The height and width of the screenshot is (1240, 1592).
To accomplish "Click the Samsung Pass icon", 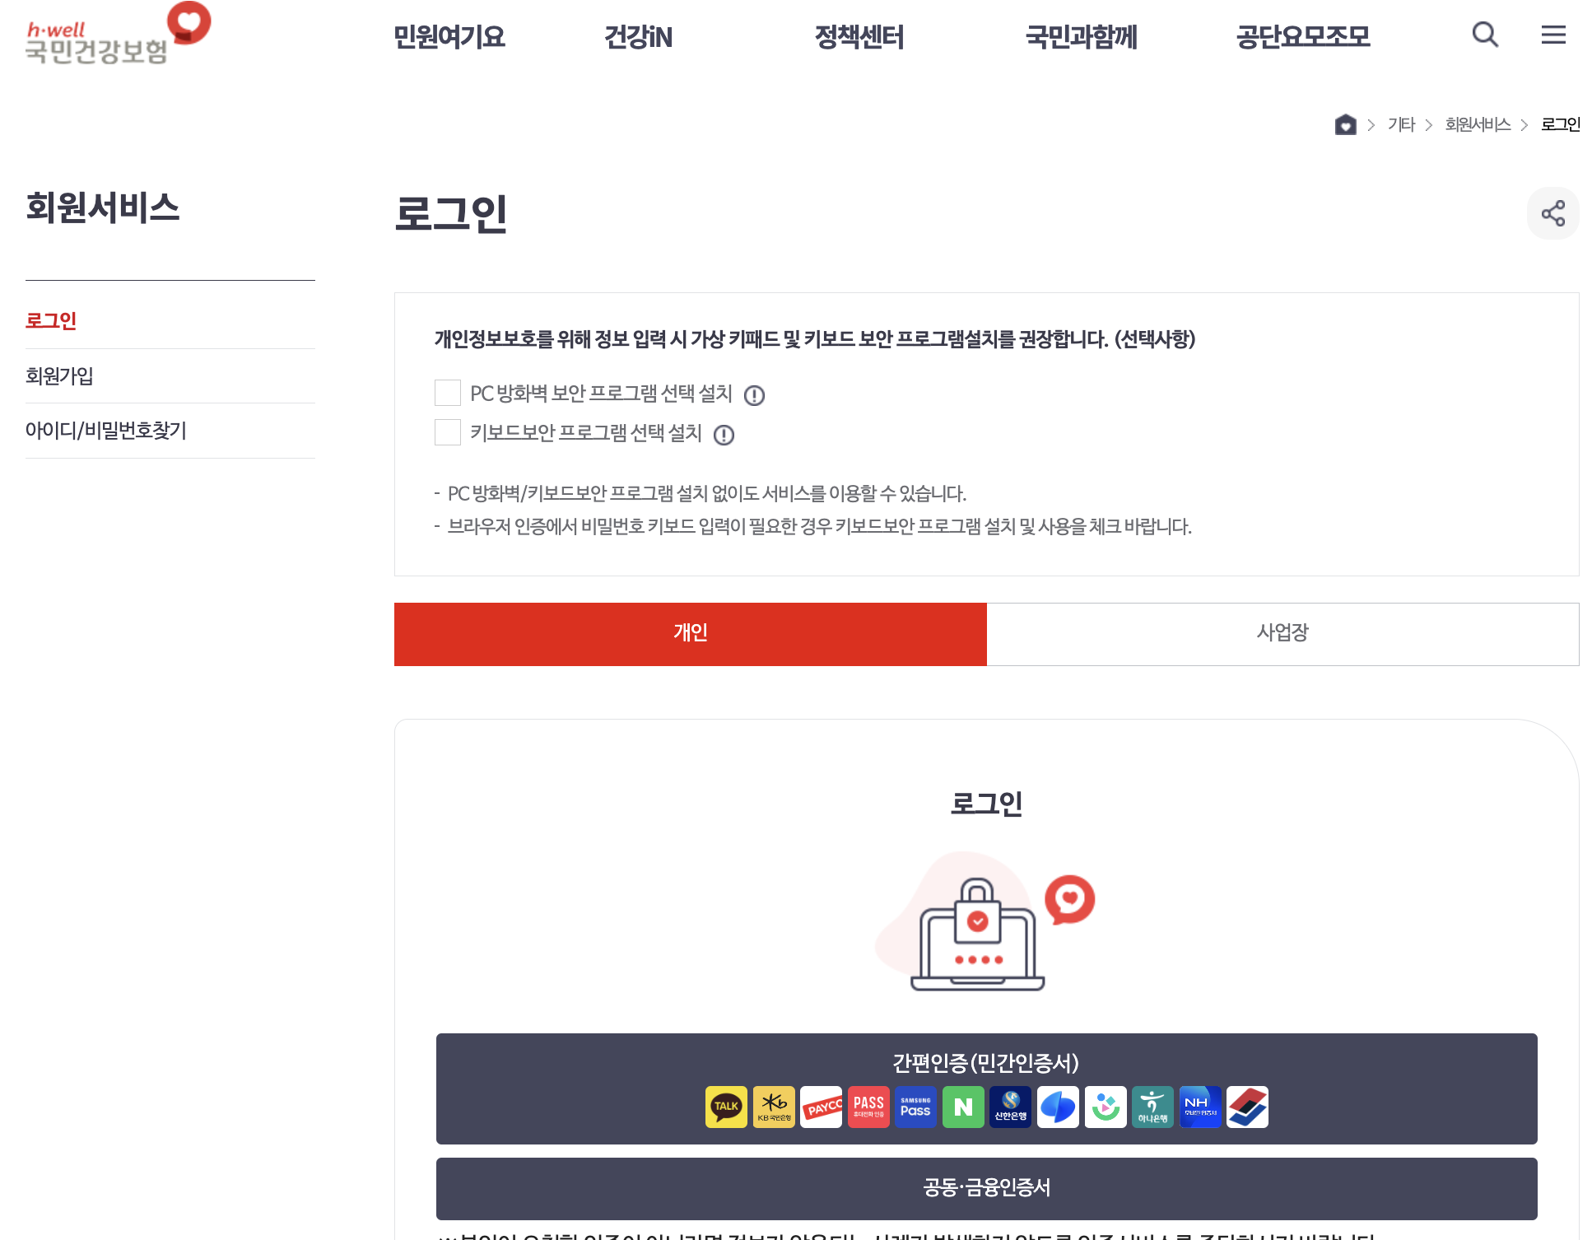I will pos(915,1107).
